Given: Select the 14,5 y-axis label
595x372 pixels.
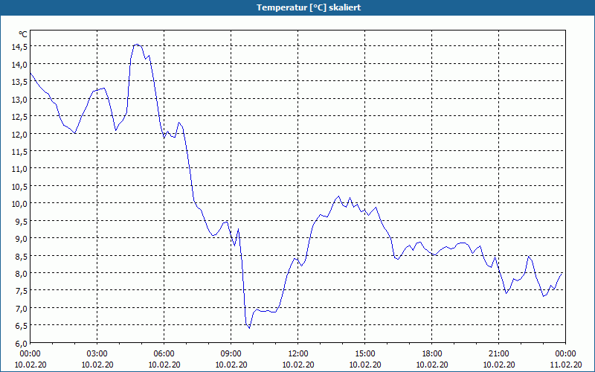Looking at the screenshot, I should point(20,47).
